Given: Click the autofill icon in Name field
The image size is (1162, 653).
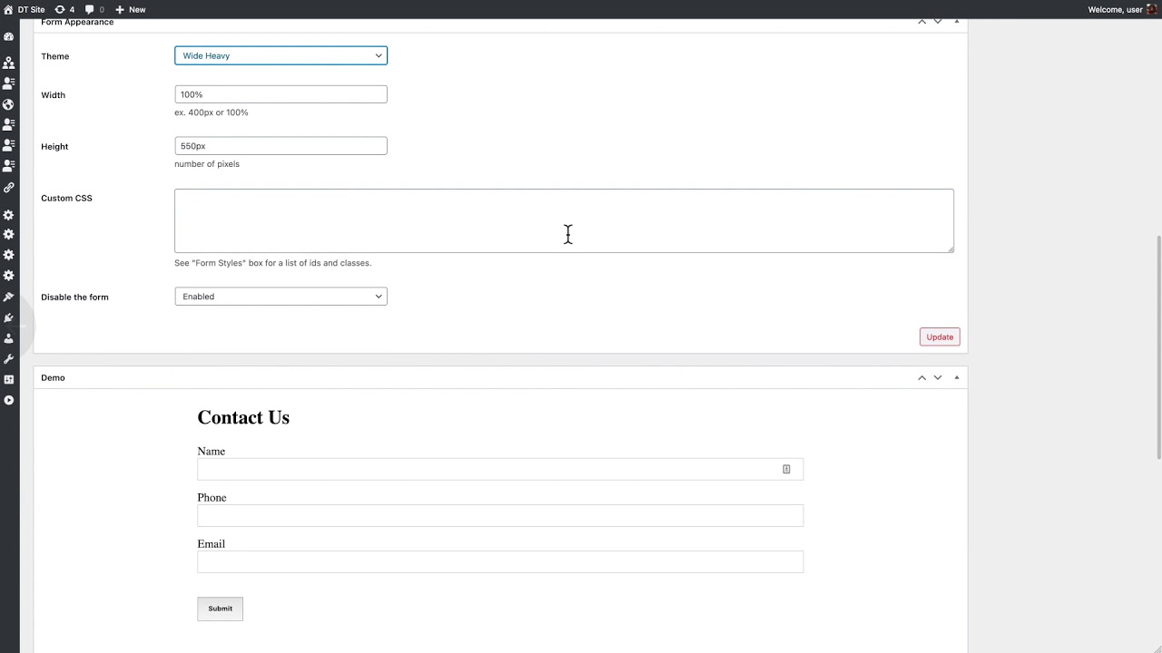Looking at the screenshot, I should [x=786, y=469].
